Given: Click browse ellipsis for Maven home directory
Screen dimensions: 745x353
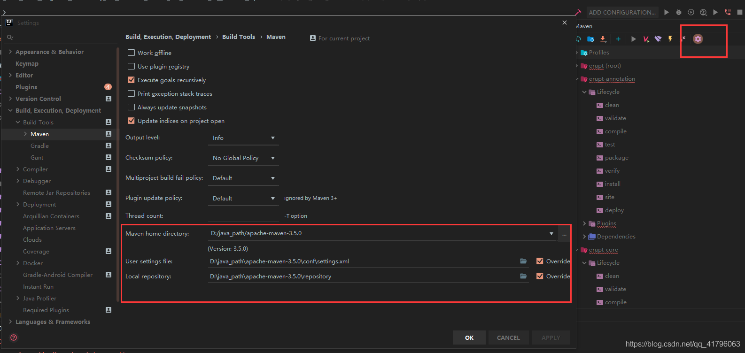Looking at the screenshot, I should [564, 234].
